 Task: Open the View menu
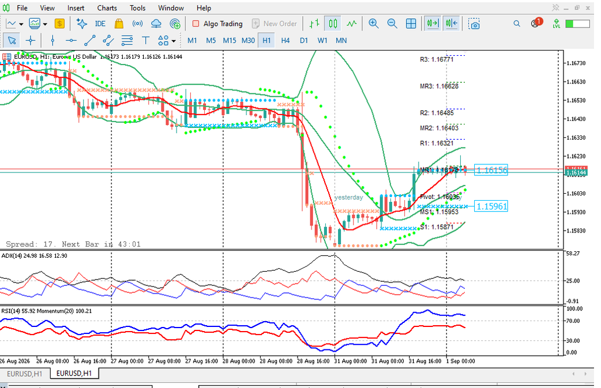(47, 8)
